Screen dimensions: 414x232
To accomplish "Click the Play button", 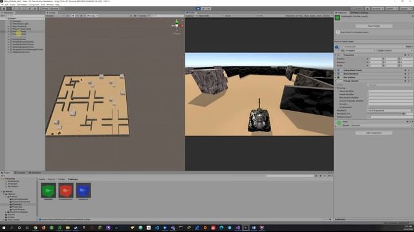I will [x=198, y=8].
